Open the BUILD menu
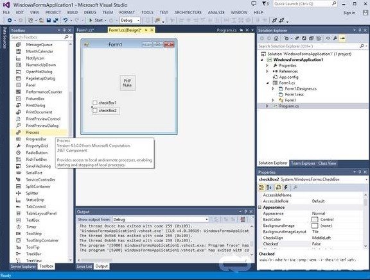The width and height of the screenshot is (370, 280). pos(73,12)
